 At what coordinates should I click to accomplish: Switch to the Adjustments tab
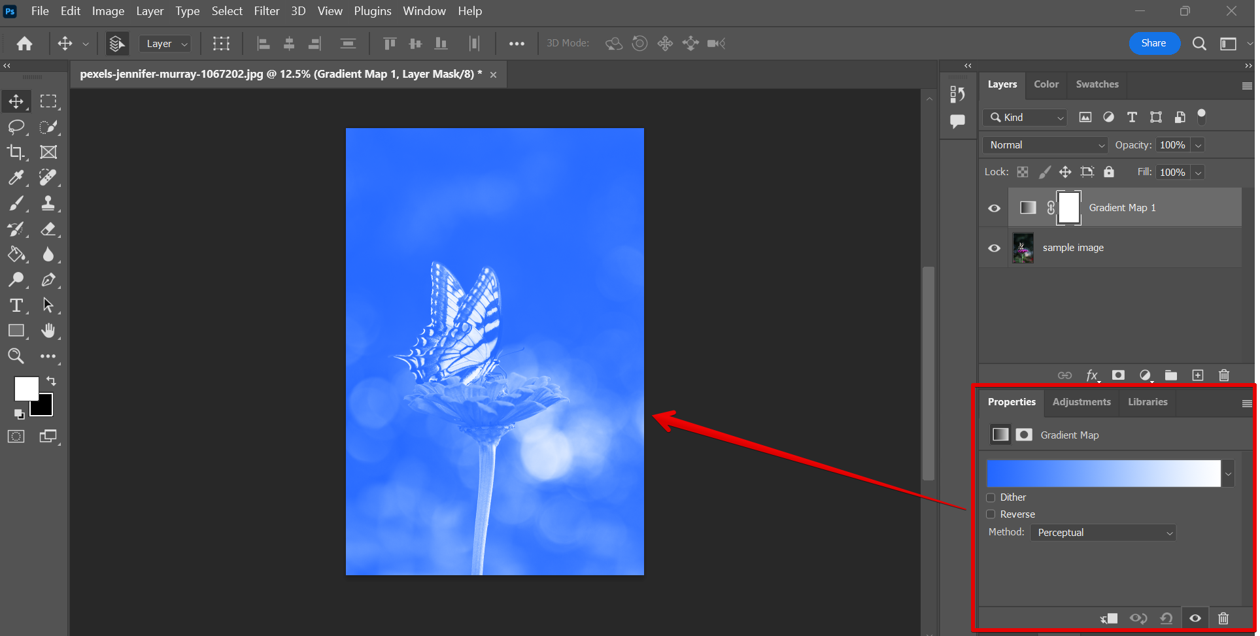pyautogui.click(x=1081, y=402)
